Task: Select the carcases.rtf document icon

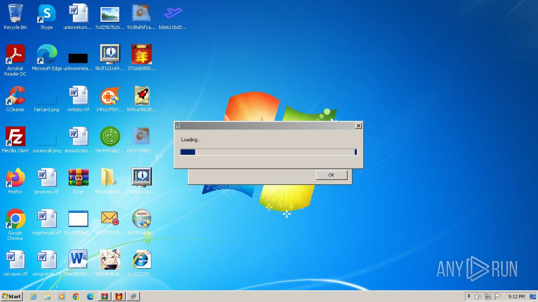Action: click(x=15, y=264)
